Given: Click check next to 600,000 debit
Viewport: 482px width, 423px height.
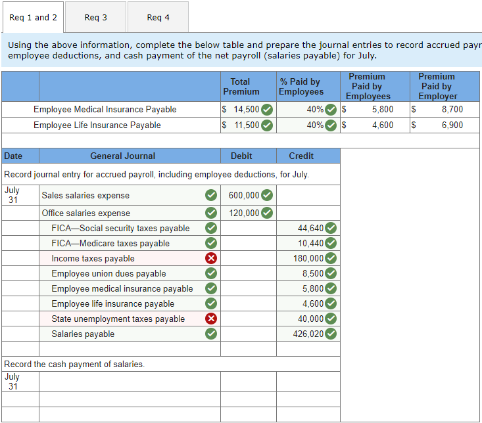Looking at the screenshot, I should 267,195.
